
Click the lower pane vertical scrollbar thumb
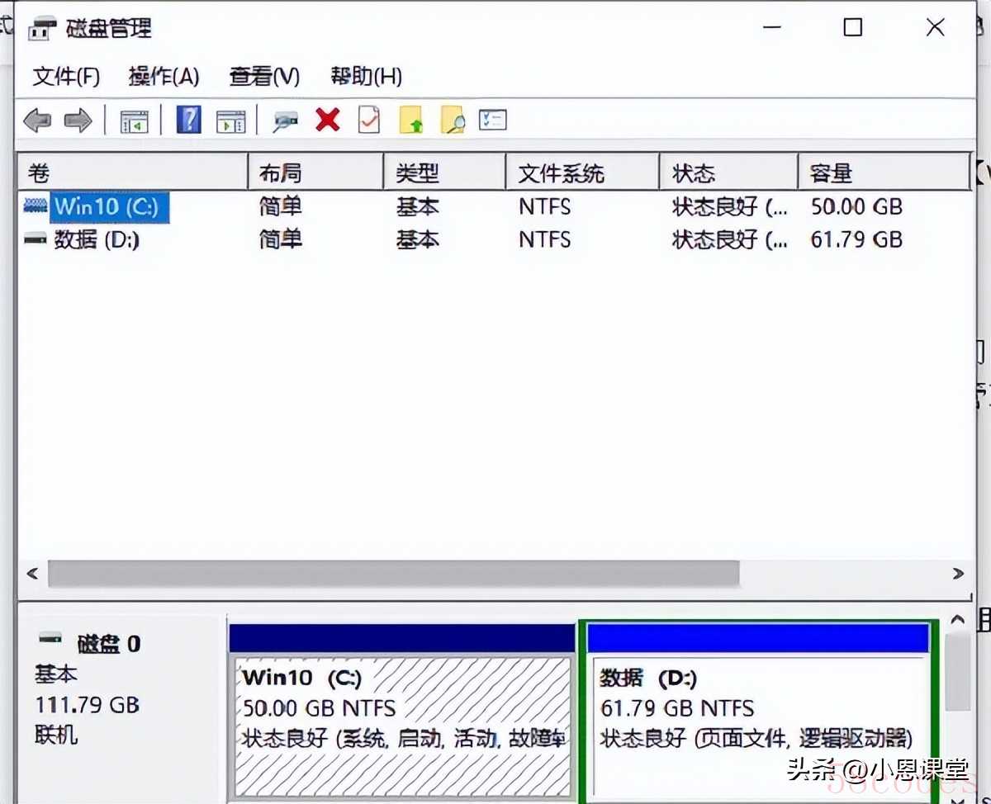coord(958,672)
